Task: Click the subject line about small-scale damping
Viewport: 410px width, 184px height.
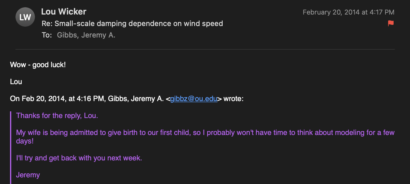Action: [x=132, y=24]
